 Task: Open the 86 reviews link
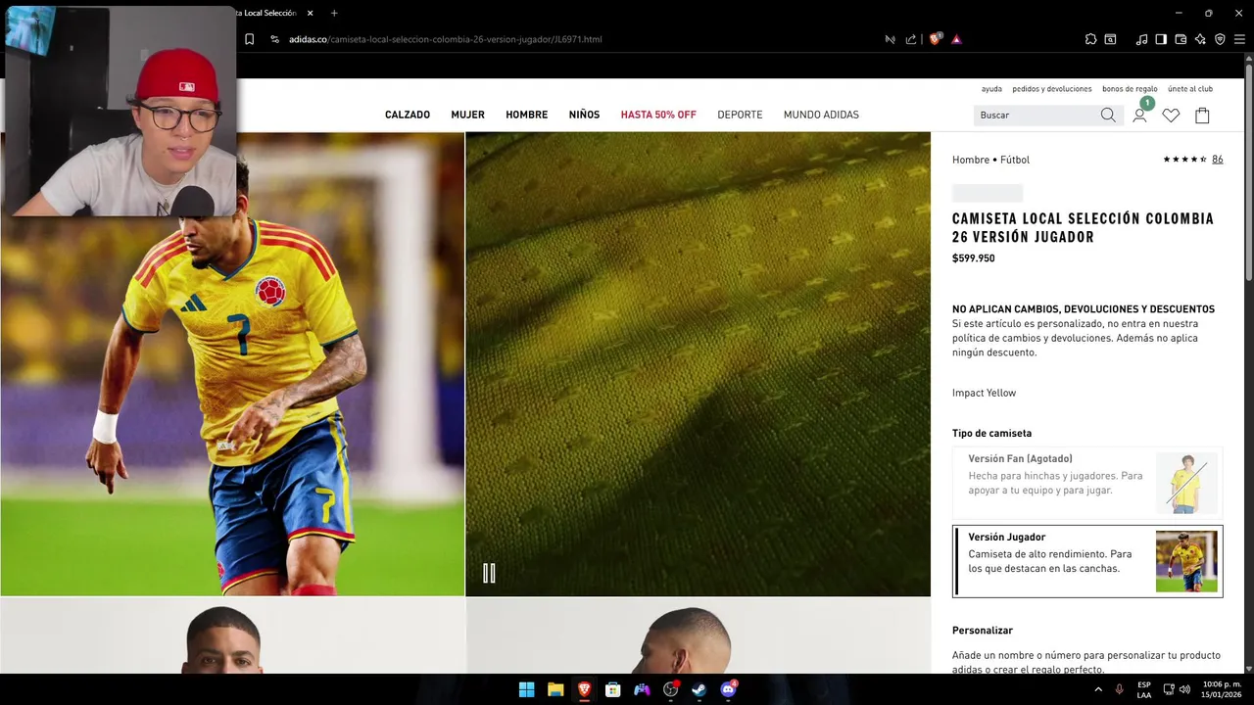tap(1218, 160)
